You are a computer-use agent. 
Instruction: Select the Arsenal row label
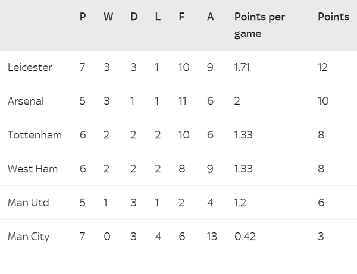(x=26, y=101)
